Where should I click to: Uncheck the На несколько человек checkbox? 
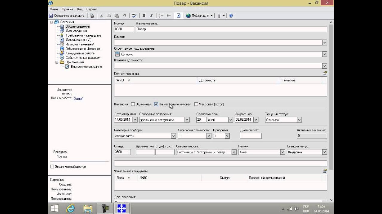click(156, 104)
